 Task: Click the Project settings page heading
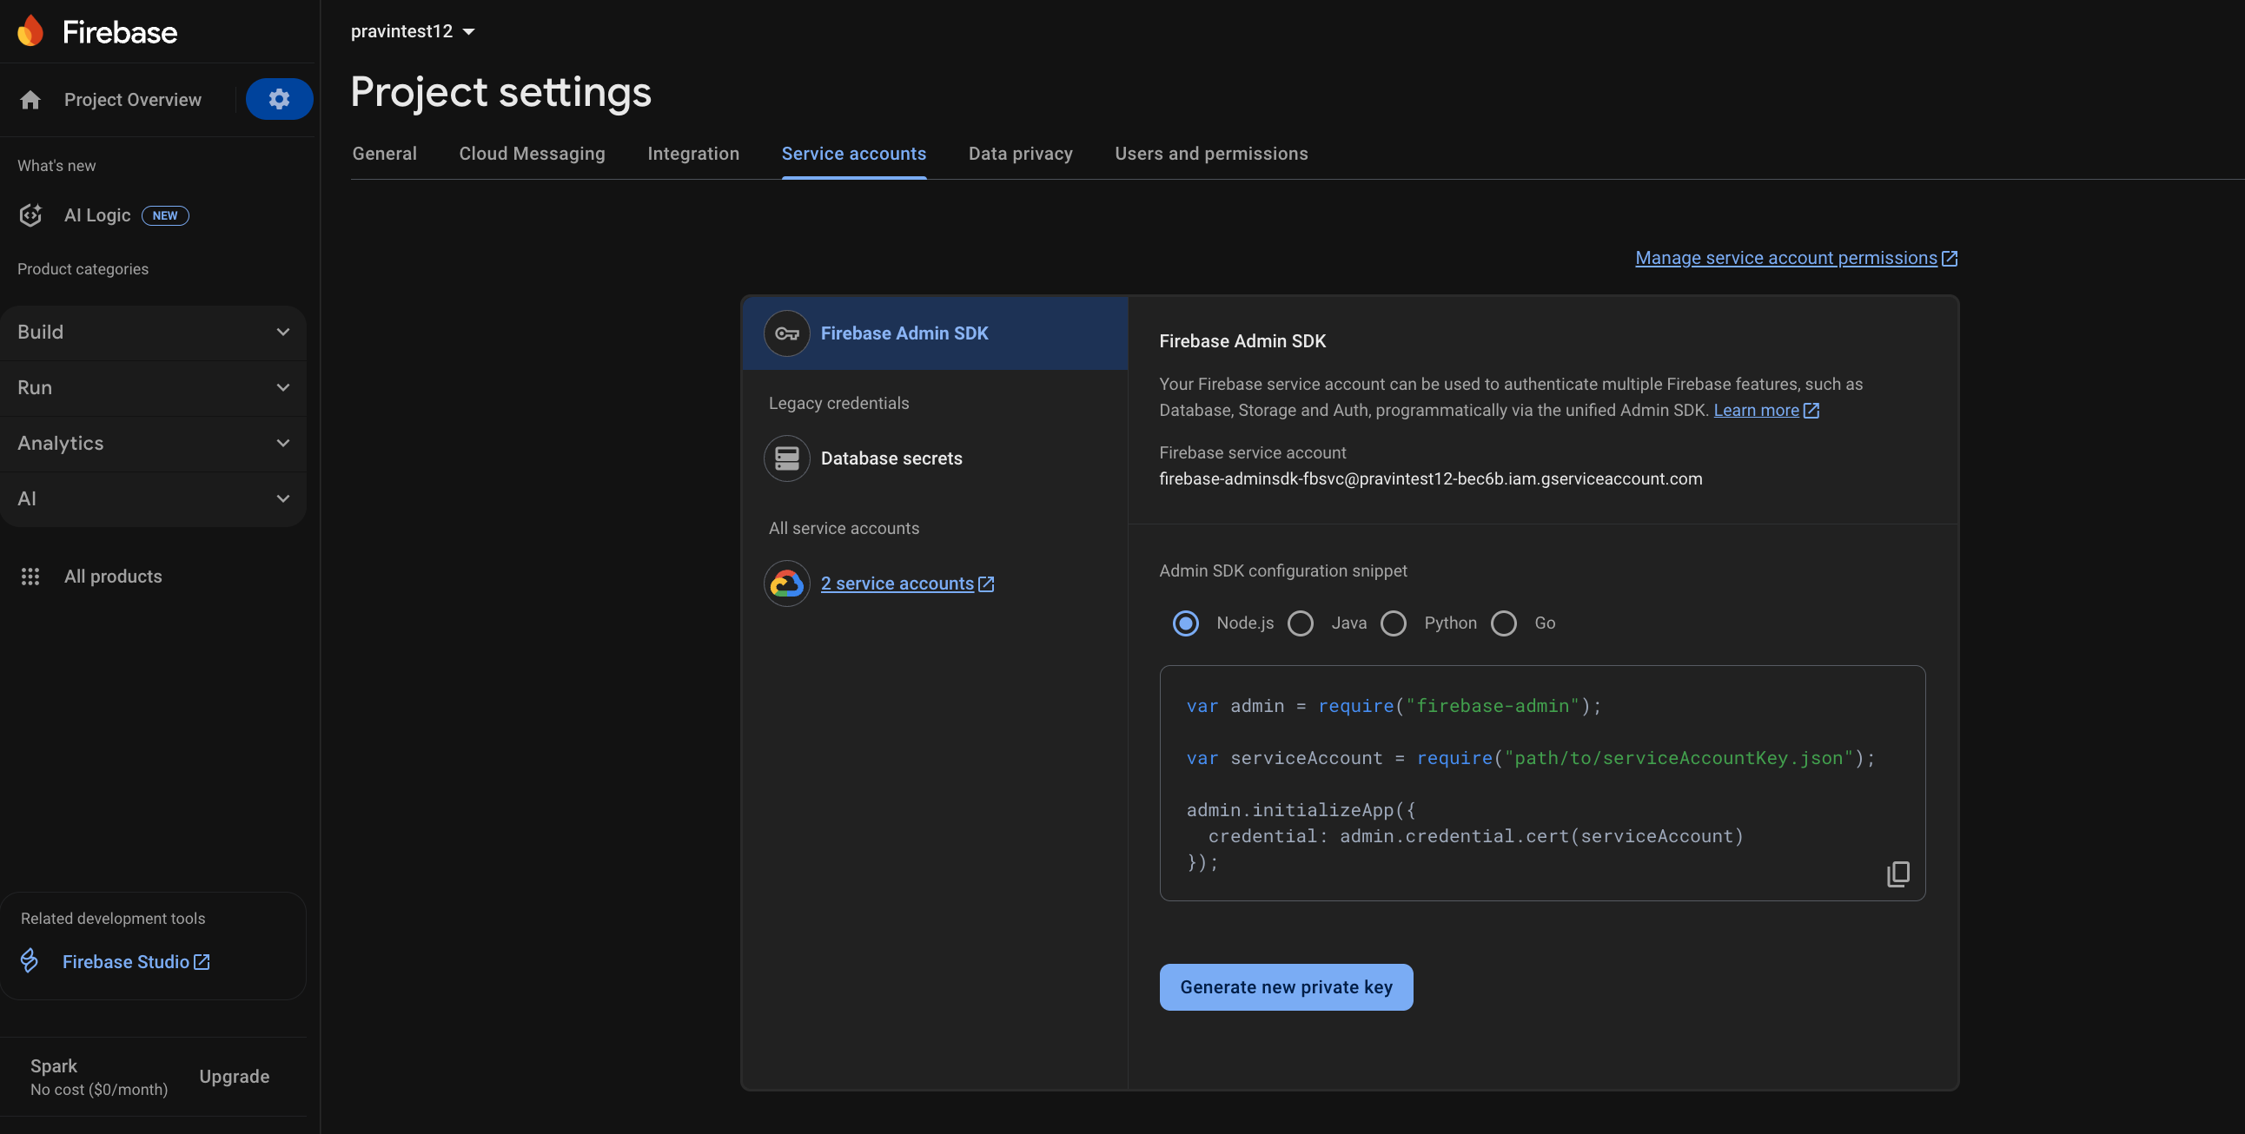pos(500,92)
